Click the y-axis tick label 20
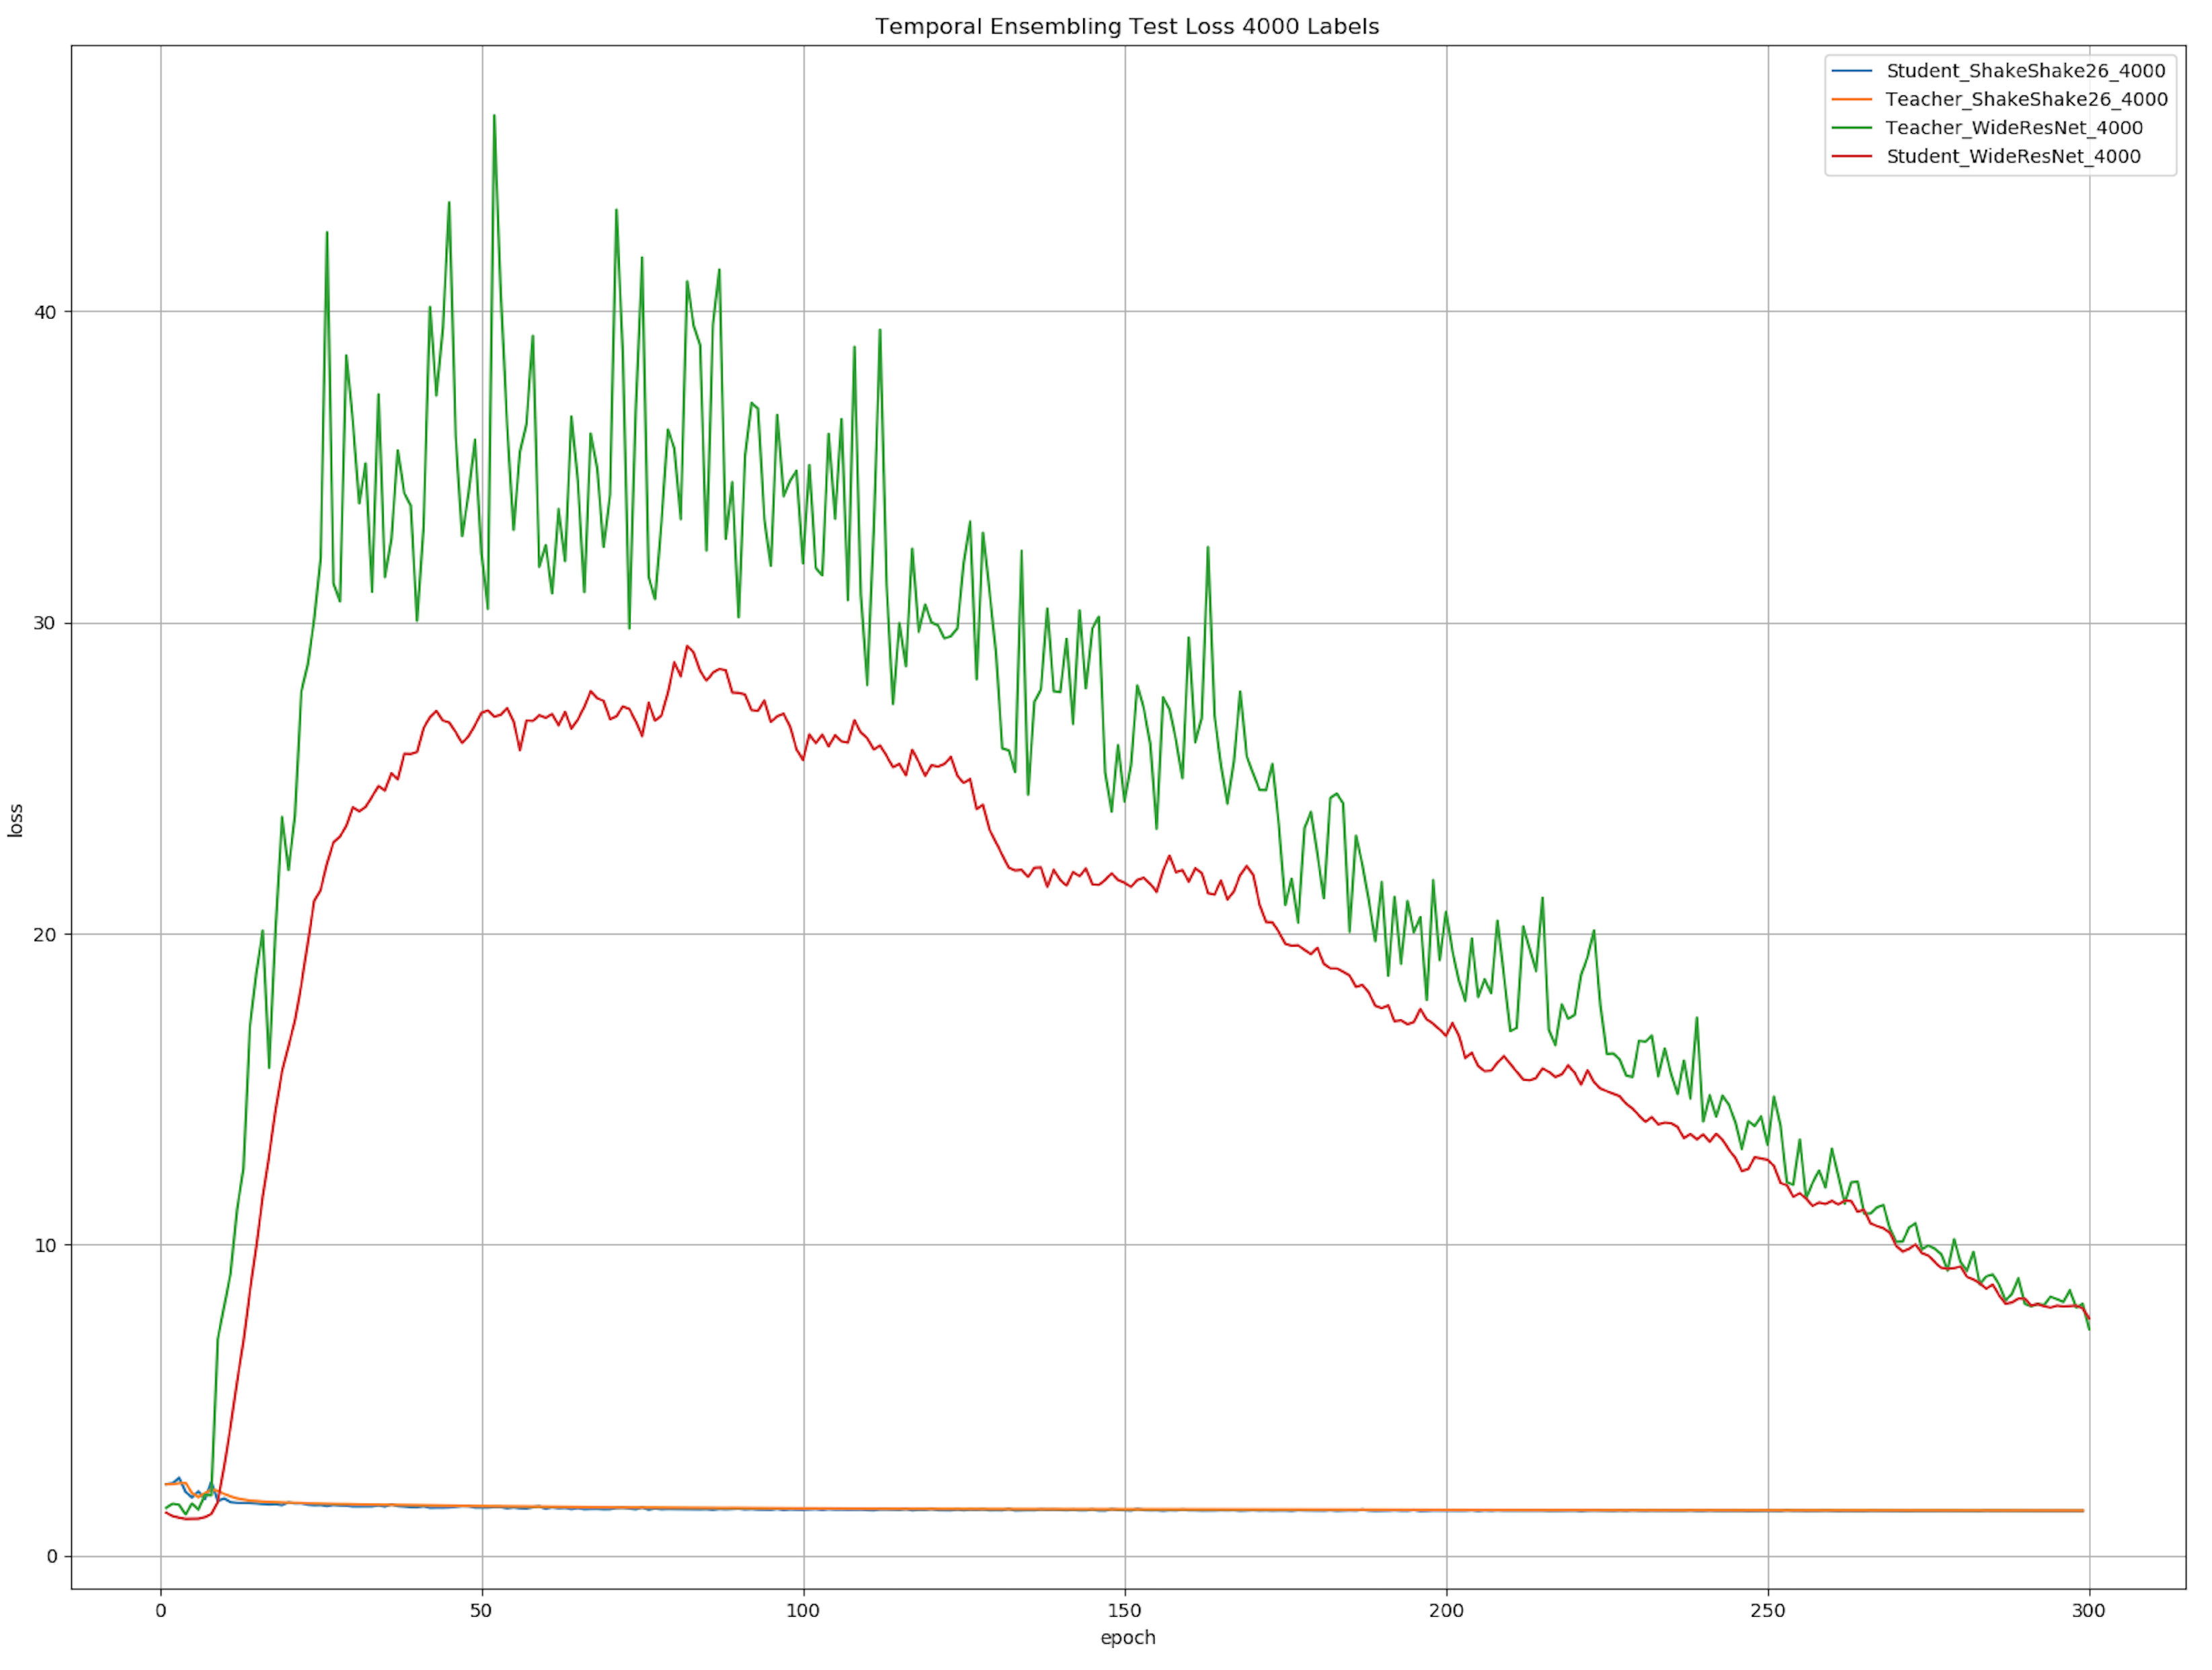Viewport: 2212px width, 1670px height. click(45, 935)
